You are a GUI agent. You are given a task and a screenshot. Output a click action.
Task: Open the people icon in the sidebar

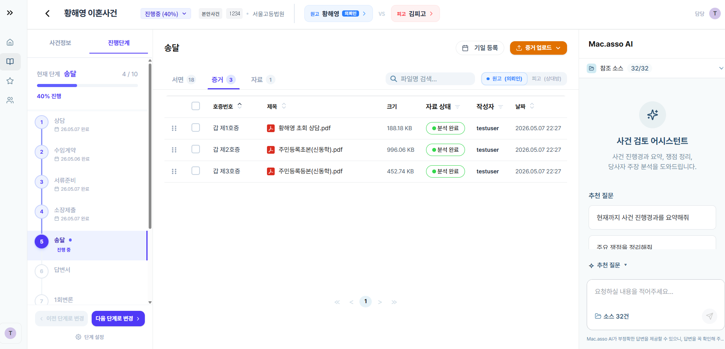[x=10, y=100]
